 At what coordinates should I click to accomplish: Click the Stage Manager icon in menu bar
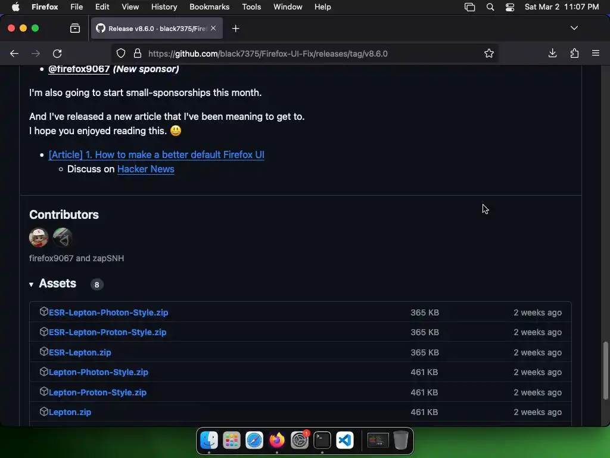click(x=469, y=7)
